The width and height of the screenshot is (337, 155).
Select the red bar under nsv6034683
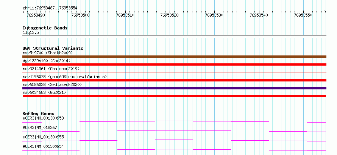[x=174, y=96]
